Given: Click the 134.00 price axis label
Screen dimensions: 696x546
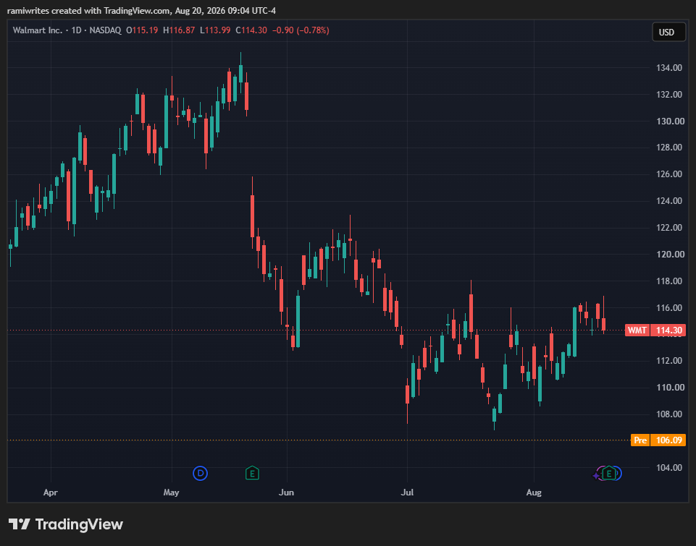Looking at the screenshot, I should pos(669,68).
